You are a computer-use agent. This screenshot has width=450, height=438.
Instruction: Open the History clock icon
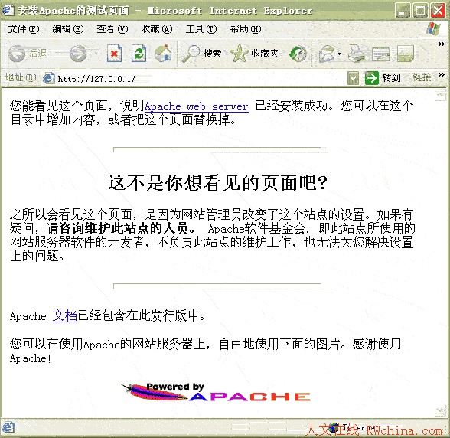pyautogui.click(x=298, y=54)
